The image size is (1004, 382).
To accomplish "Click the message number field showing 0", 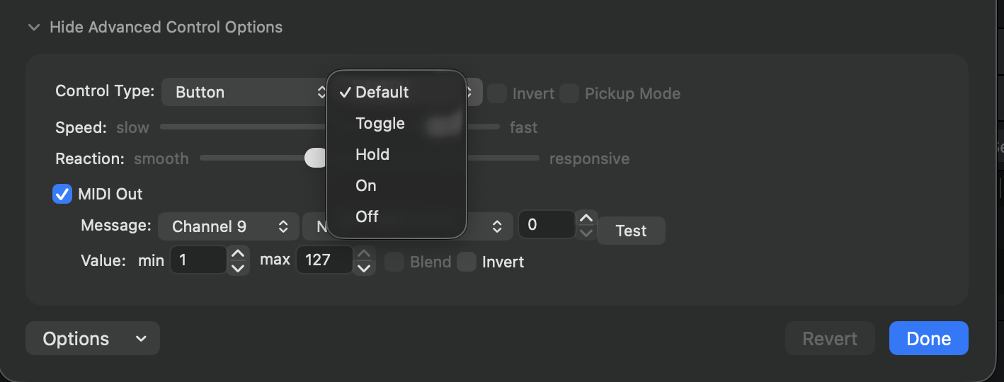I will 547,225.
